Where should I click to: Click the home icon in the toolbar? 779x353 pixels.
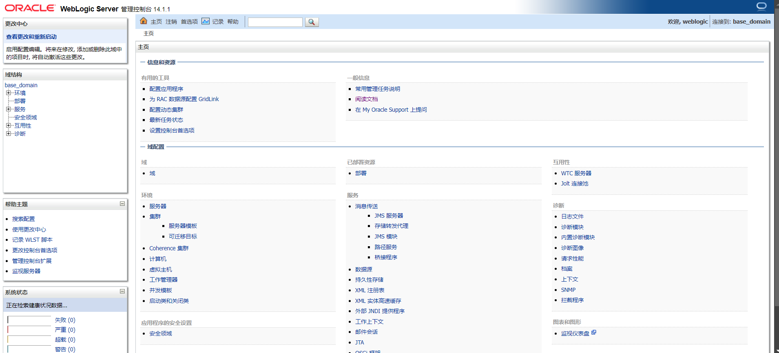click(x=143, y=21)
